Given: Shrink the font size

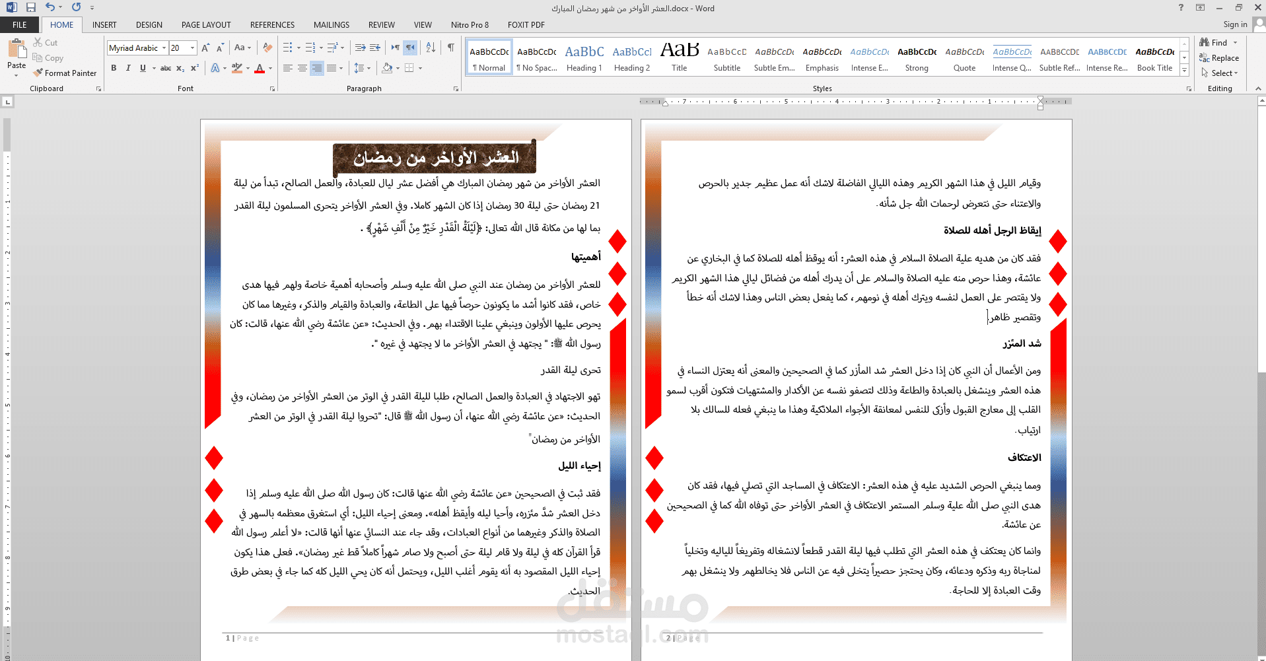Looking at the screenshot, I should 220,48.
